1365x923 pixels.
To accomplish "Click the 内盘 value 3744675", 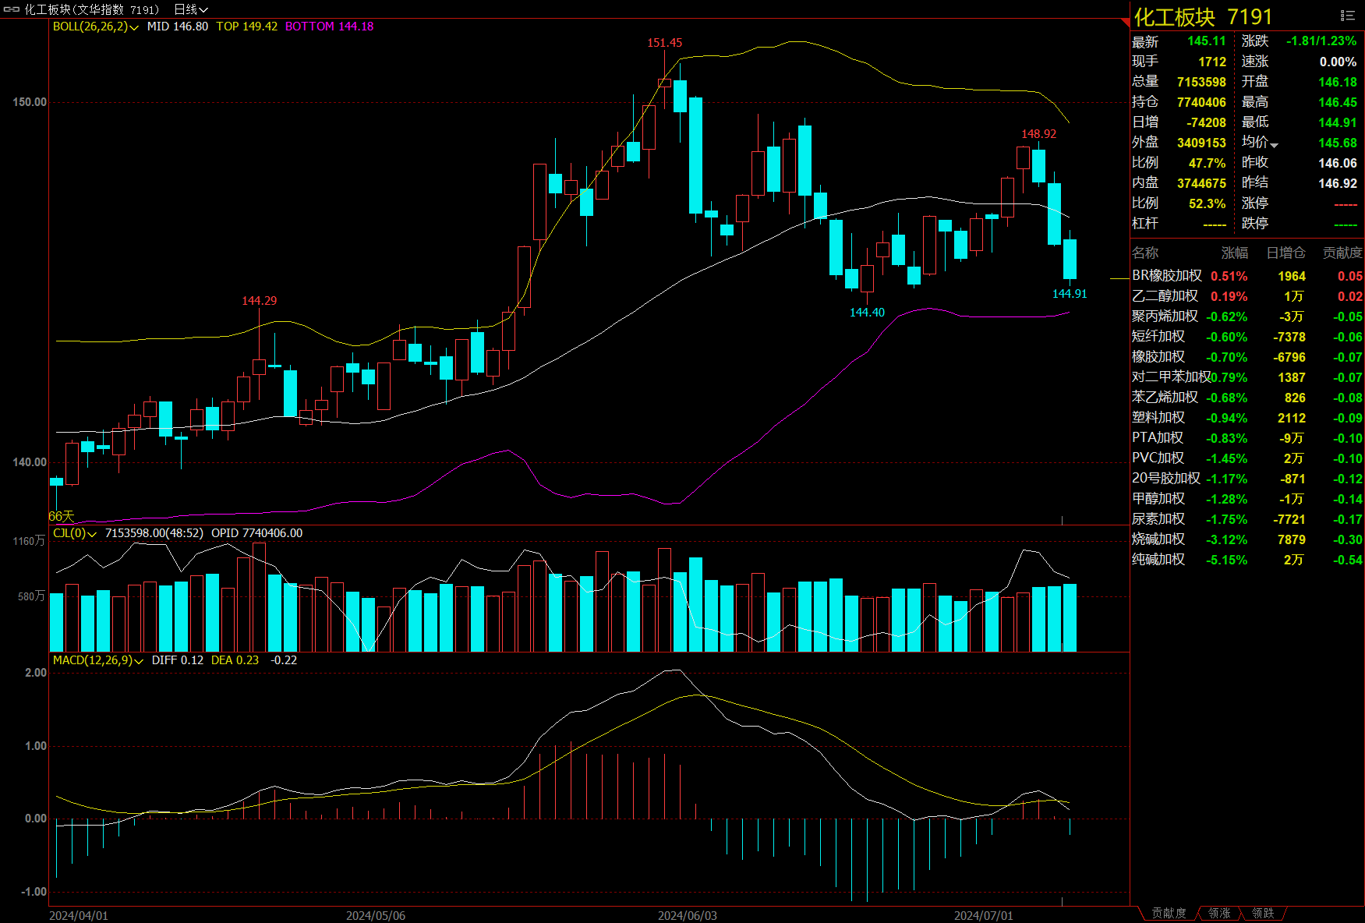I will (x=1201, y=183).
